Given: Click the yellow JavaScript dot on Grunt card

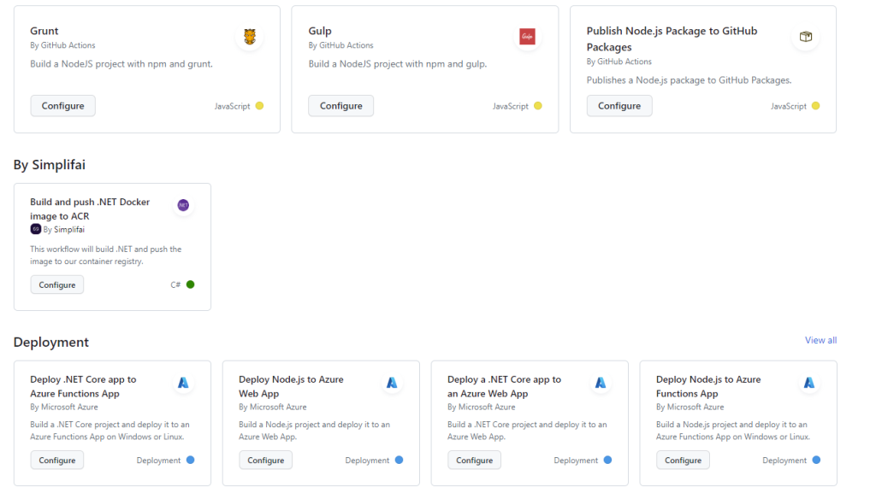Looking at the screenshot, I should pos(260,106).
